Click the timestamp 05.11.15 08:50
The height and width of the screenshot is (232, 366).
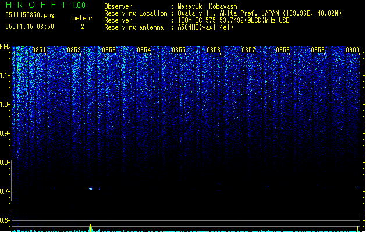pos(30,27)
